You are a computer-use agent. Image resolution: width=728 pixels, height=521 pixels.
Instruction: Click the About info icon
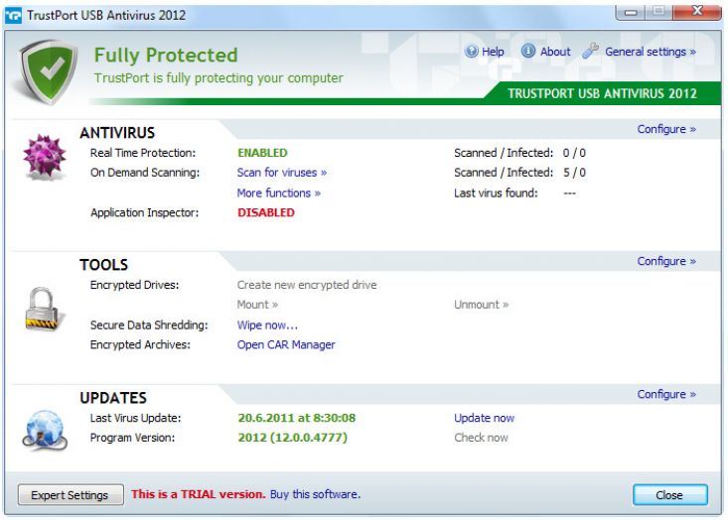pyautogui.click(x=528, y=52)
